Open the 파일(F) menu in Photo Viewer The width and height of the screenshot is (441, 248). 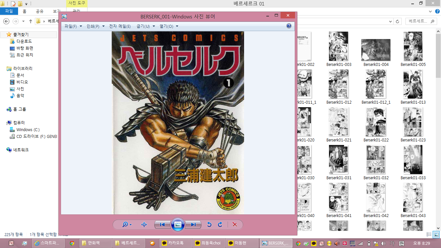73,26
